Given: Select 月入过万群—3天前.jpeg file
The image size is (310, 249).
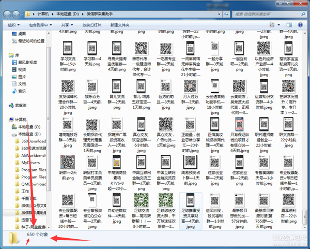Looking at the screenshot, I should point(190,95).
